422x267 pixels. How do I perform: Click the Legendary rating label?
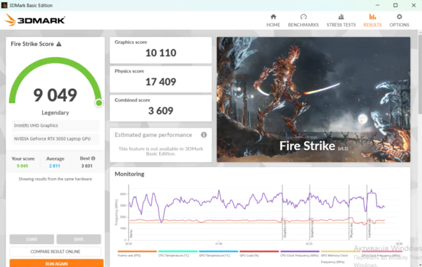(55, 113)
